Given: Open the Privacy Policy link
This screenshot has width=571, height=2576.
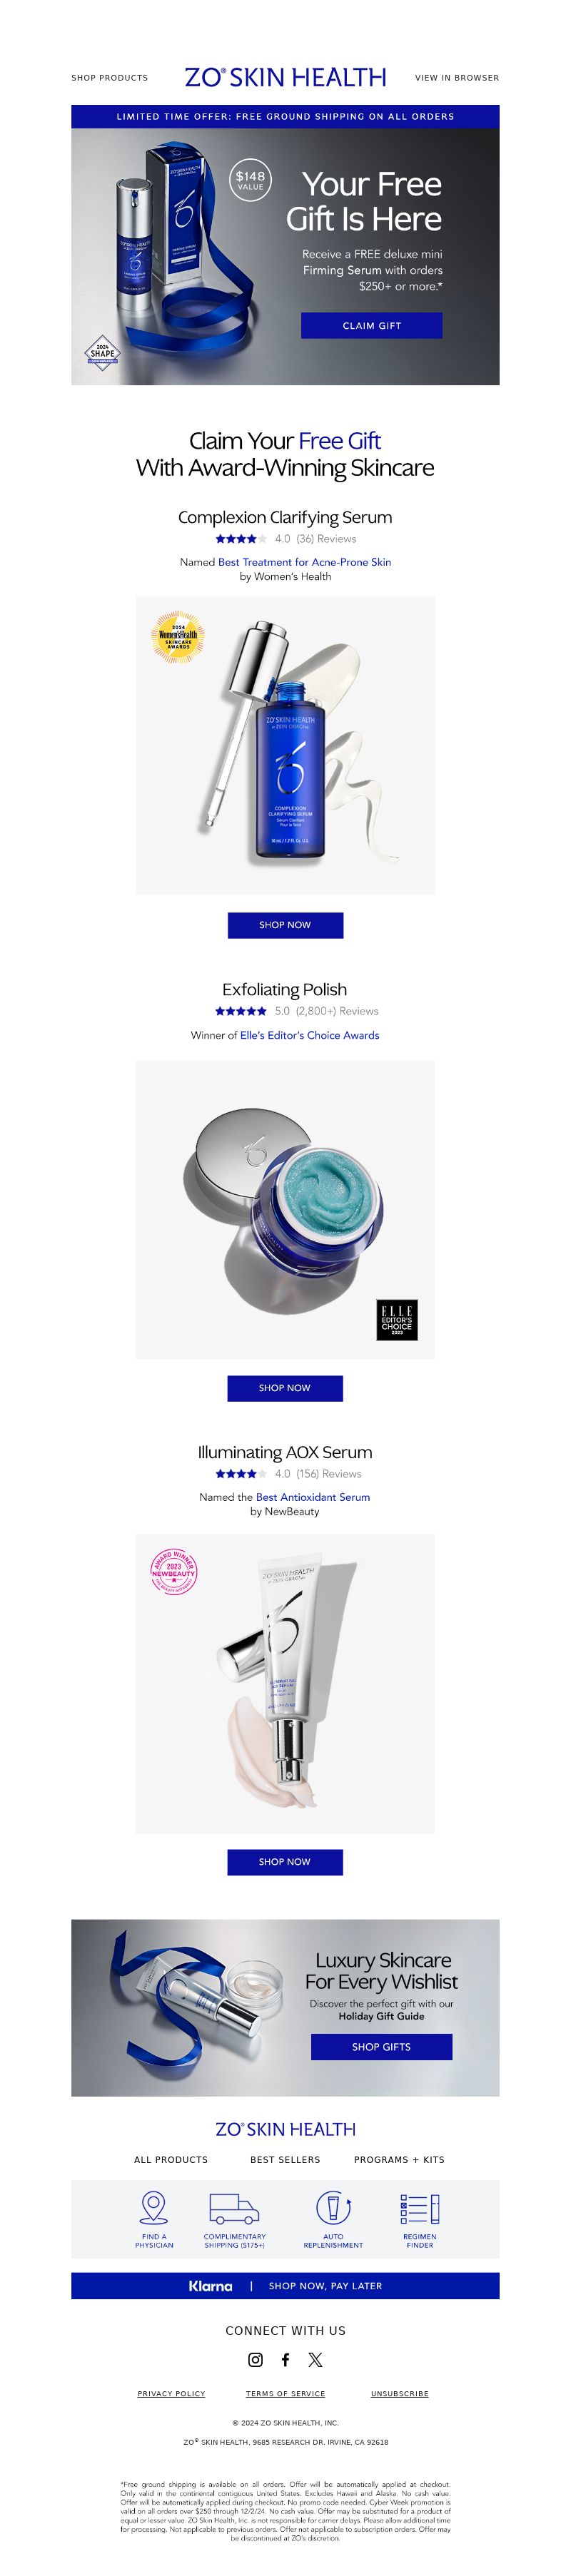Looking at the screenshot, I should pyautogui.click(x=171, y=2393).
